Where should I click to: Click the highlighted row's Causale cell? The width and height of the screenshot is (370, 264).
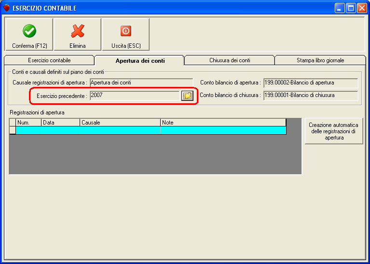(120, 130)
